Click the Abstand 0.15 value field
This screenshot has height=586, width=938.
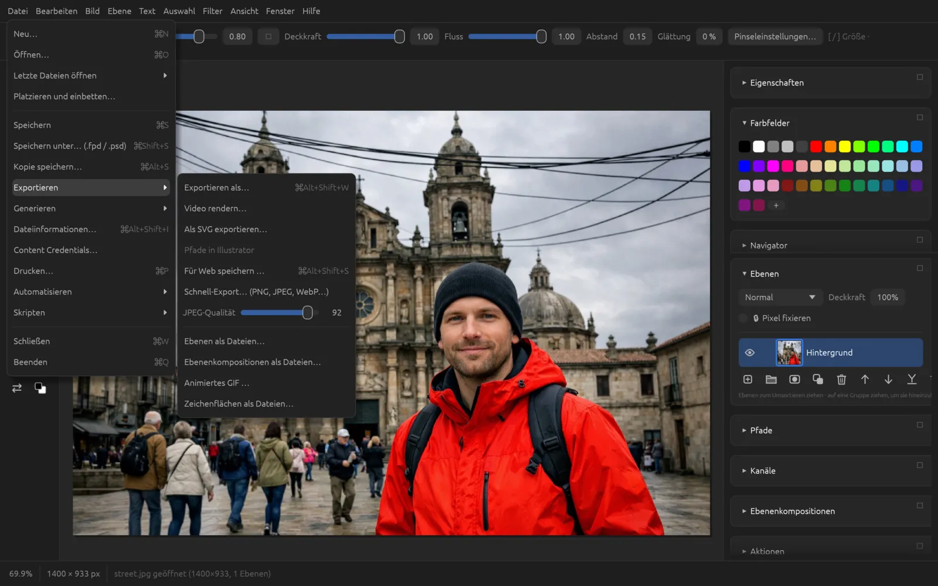coord(637,36)
